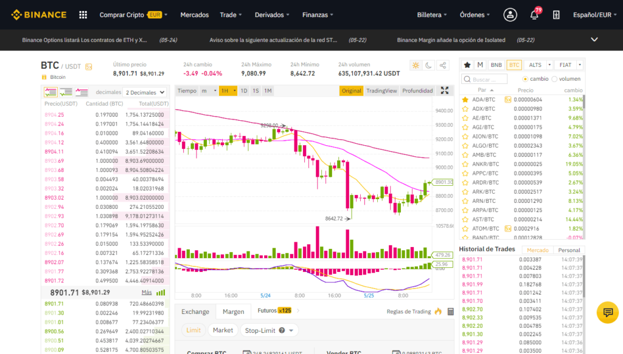Screen dimensions: 623x354
Task: Expand the announcements chevron
Action: (594, 39)
